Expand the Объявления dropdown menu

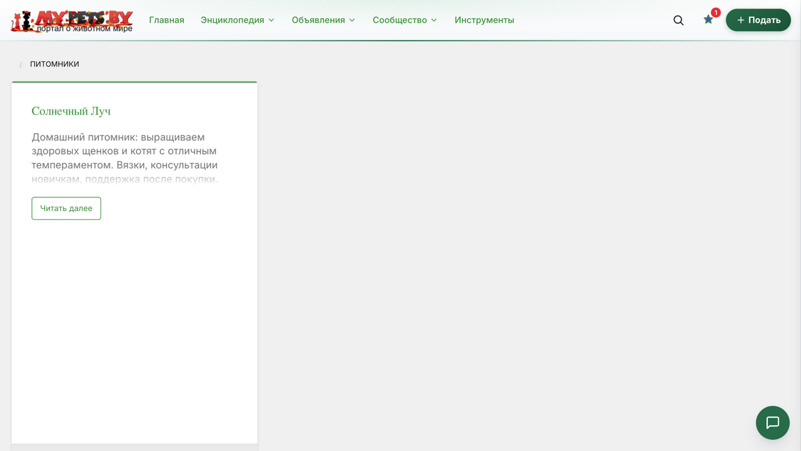point(324,20)
